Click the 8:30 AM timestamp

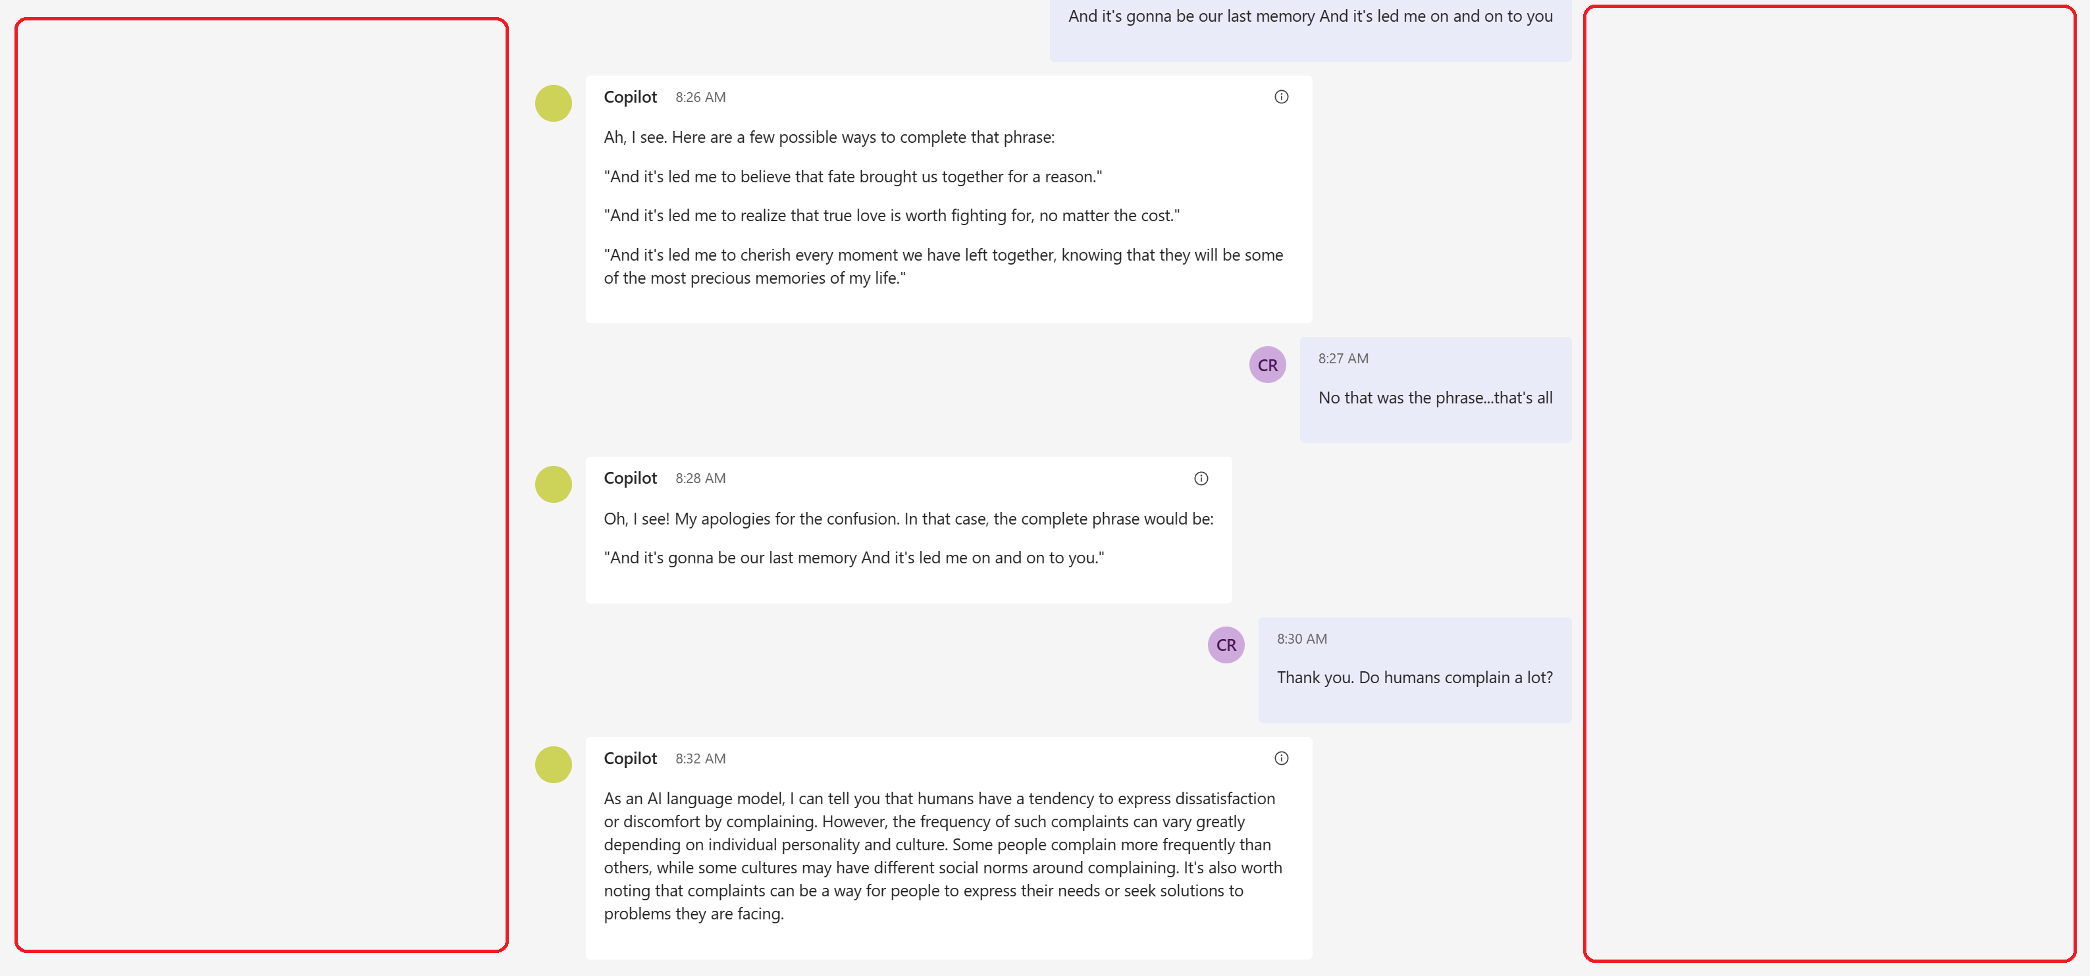click(1302, 638)
